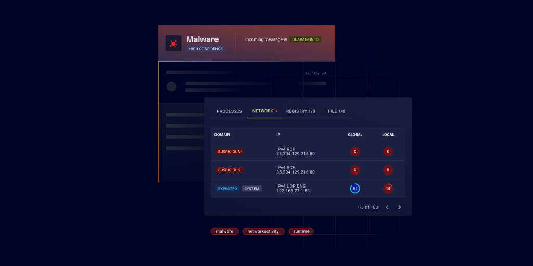Click the red Malware bug icon
Screen dimensions: 533x266
click(x=173, y=43)
